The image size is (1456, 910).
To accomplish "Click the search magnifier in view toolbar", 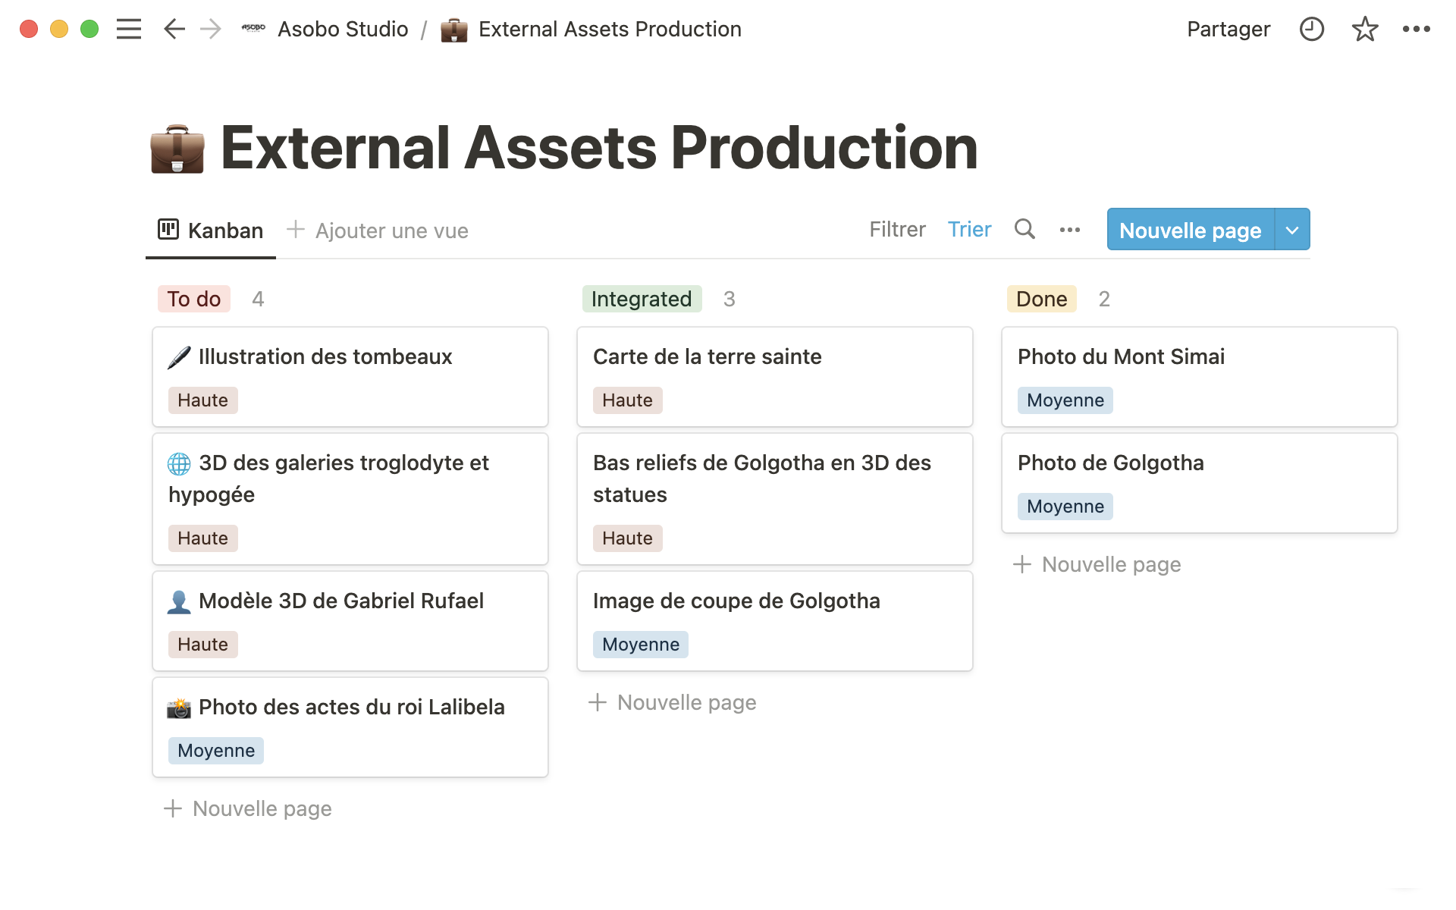I will coord(1025,229).
